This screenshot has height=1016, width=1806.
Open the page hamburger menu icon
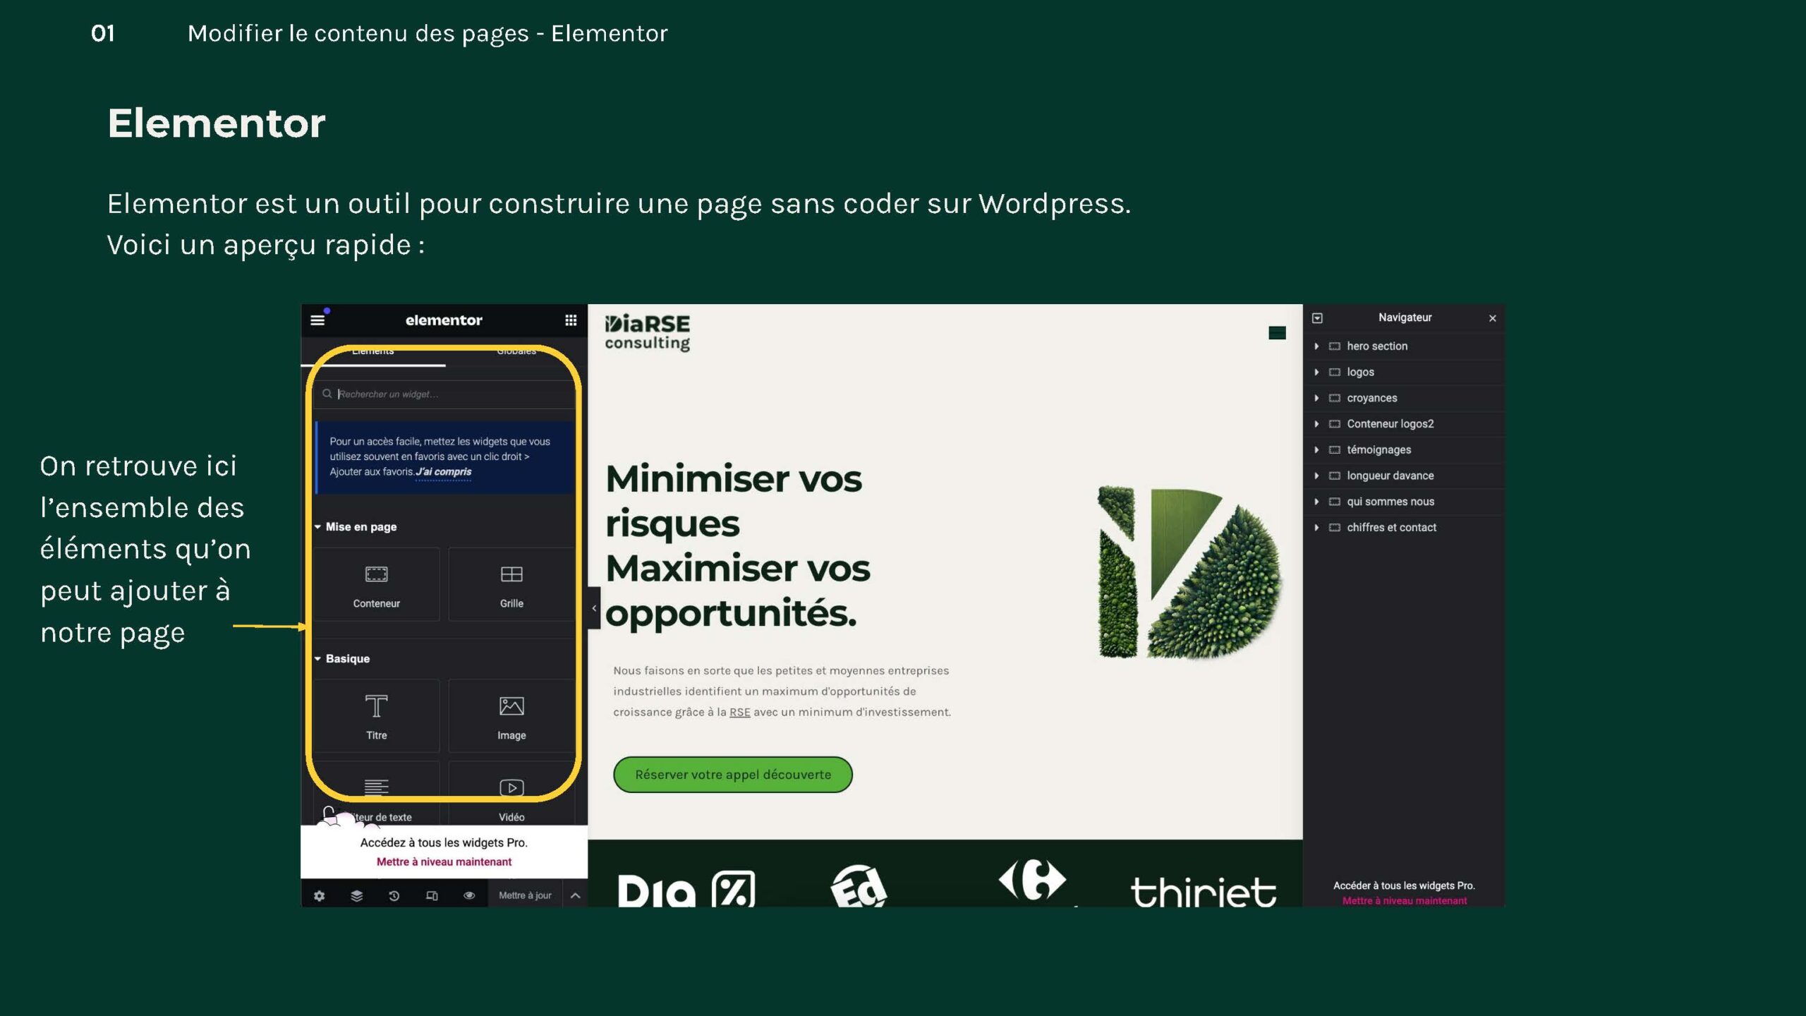pyautogui.click(x=1277, y=333)
